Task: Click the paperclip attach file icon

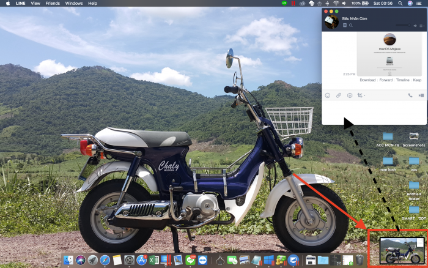Action: coord(339,95)
